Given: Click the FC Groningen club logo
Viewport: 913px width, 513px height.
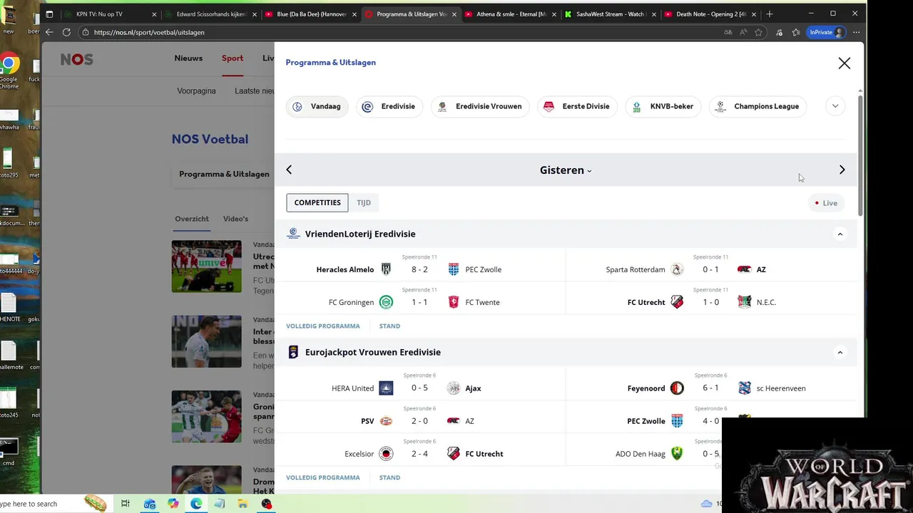Looking at the screenshot, I should [386, 302].
